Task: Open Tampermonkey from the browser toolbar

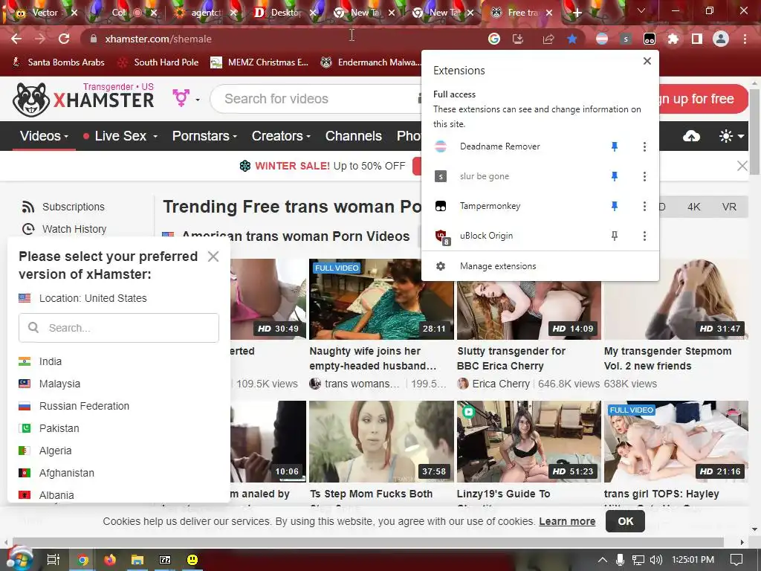Action: (650, 39)
